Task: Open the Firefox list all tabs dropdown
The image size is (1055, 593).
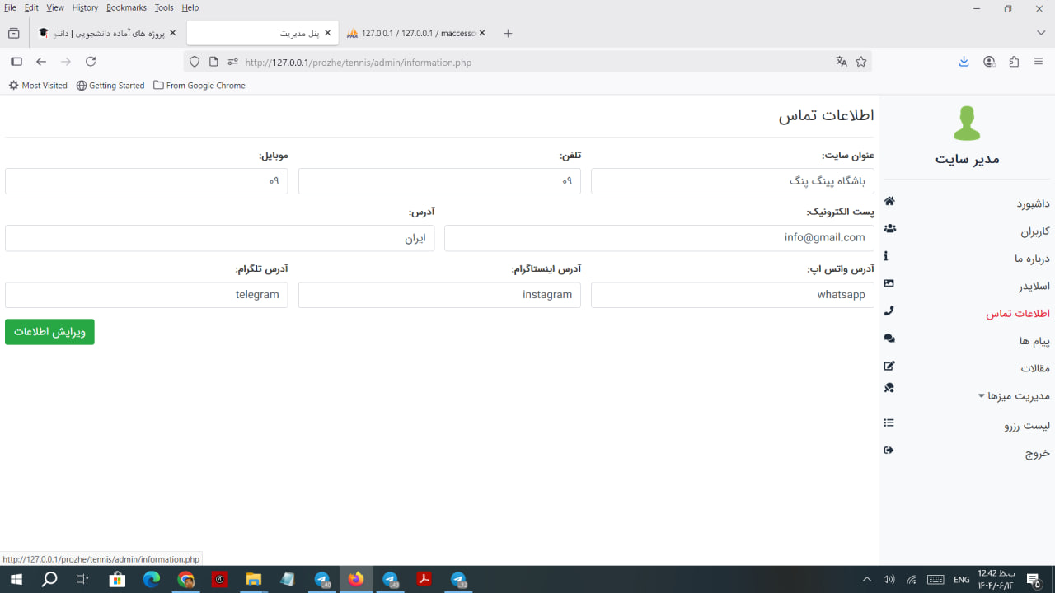Action: (1040, 33)
